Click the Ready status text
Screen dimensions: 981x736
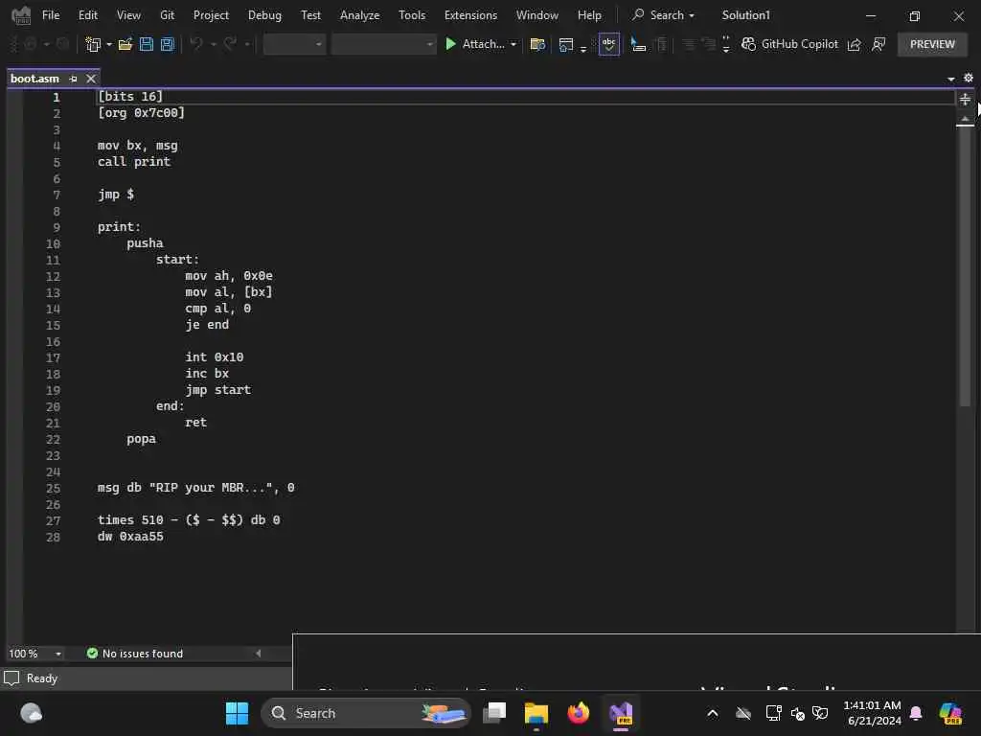click(x=42, y=678)
